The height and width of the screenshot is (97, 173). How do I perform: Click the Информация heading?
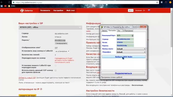click(93, 23)
